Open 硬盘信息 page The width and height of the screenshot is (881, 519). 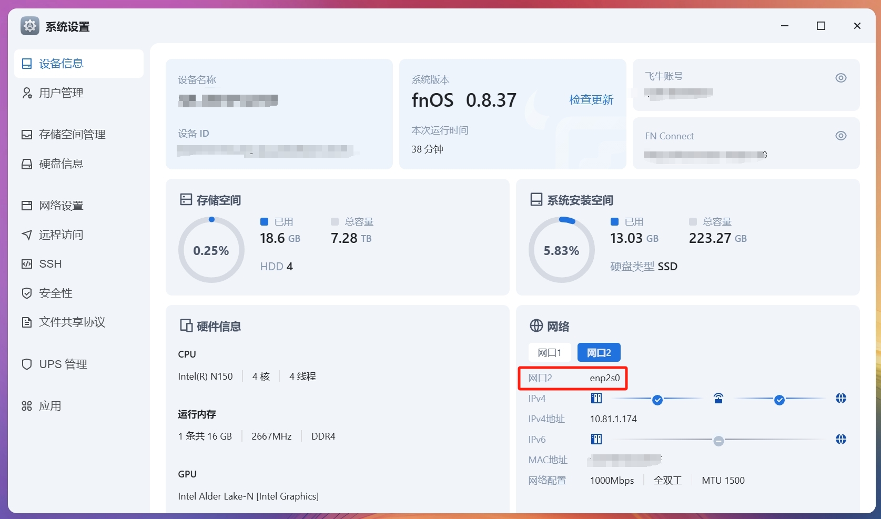pos(79,164)
